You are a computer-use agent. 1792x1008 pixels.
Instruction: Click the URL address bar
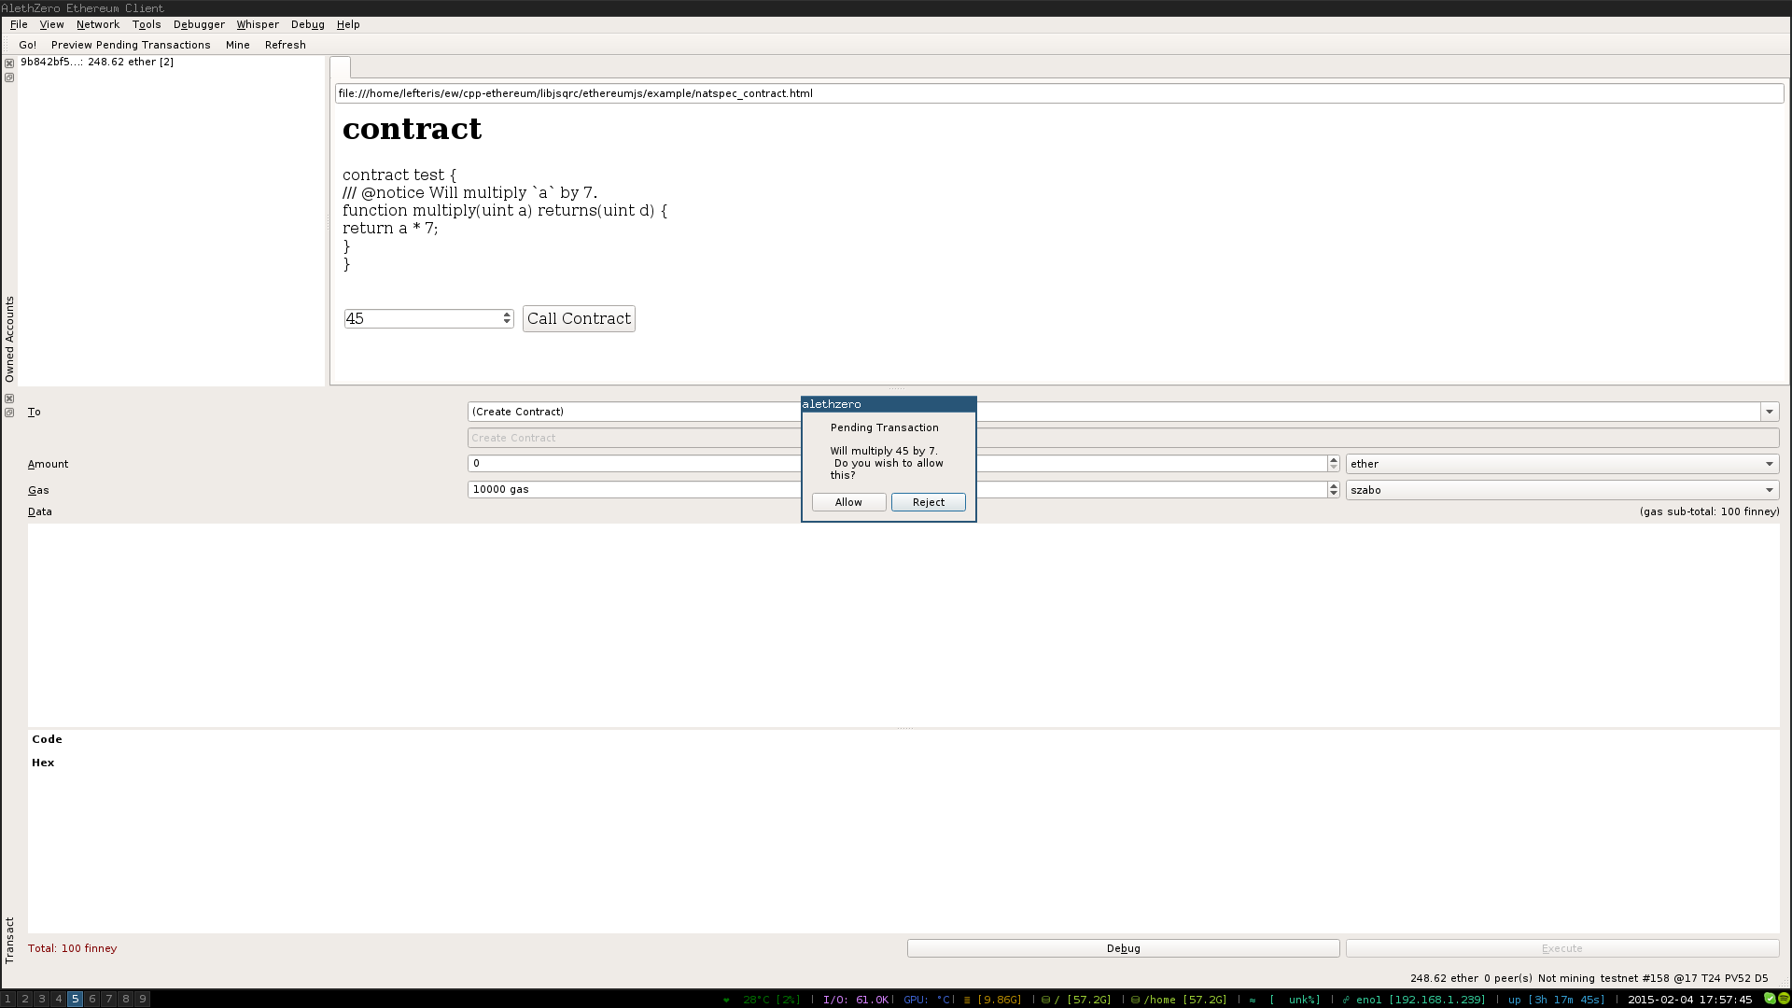pos(1058,93)
